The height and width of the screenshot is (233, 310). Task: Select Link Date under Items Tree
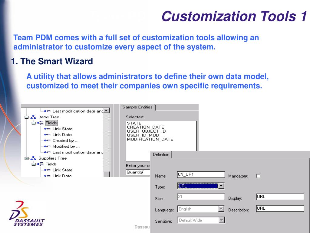coord(62,135)
